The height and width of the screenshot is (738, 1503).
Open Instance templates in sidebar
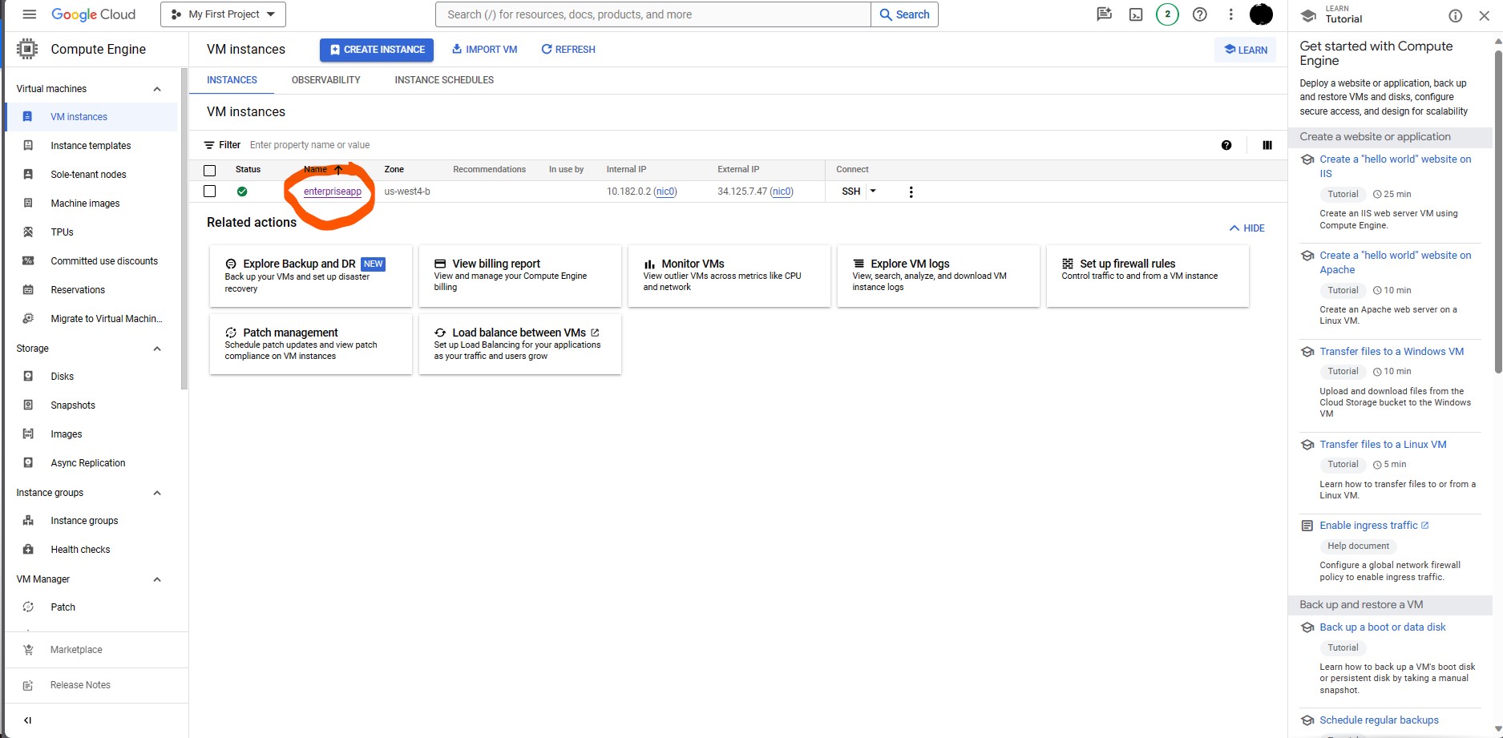click(91, 146)
